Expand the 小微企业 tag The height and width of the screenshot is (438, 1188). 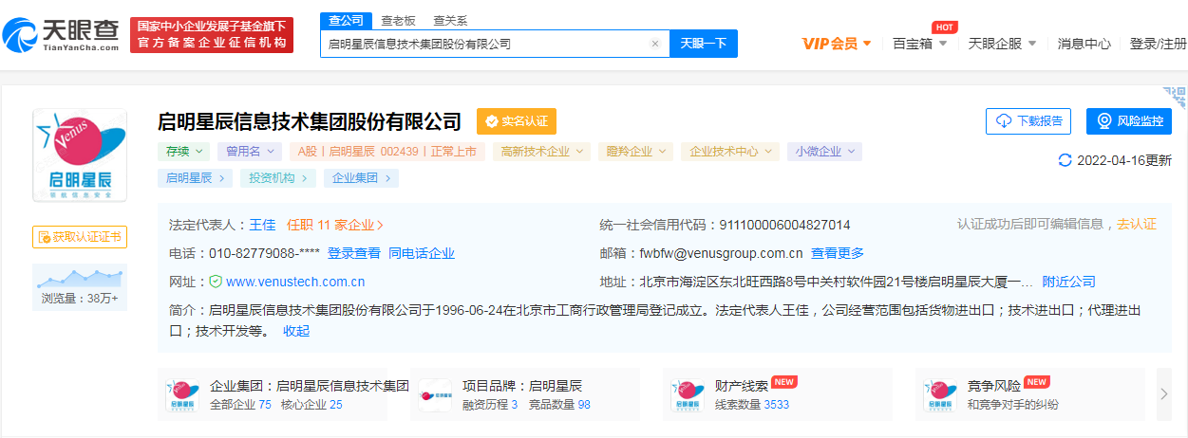824,151
